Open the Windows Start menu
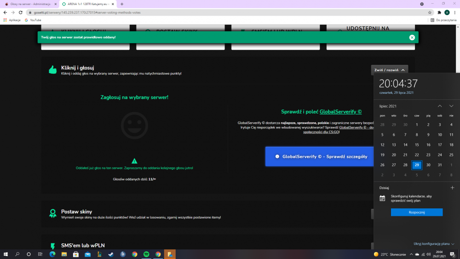 point(5,254)
